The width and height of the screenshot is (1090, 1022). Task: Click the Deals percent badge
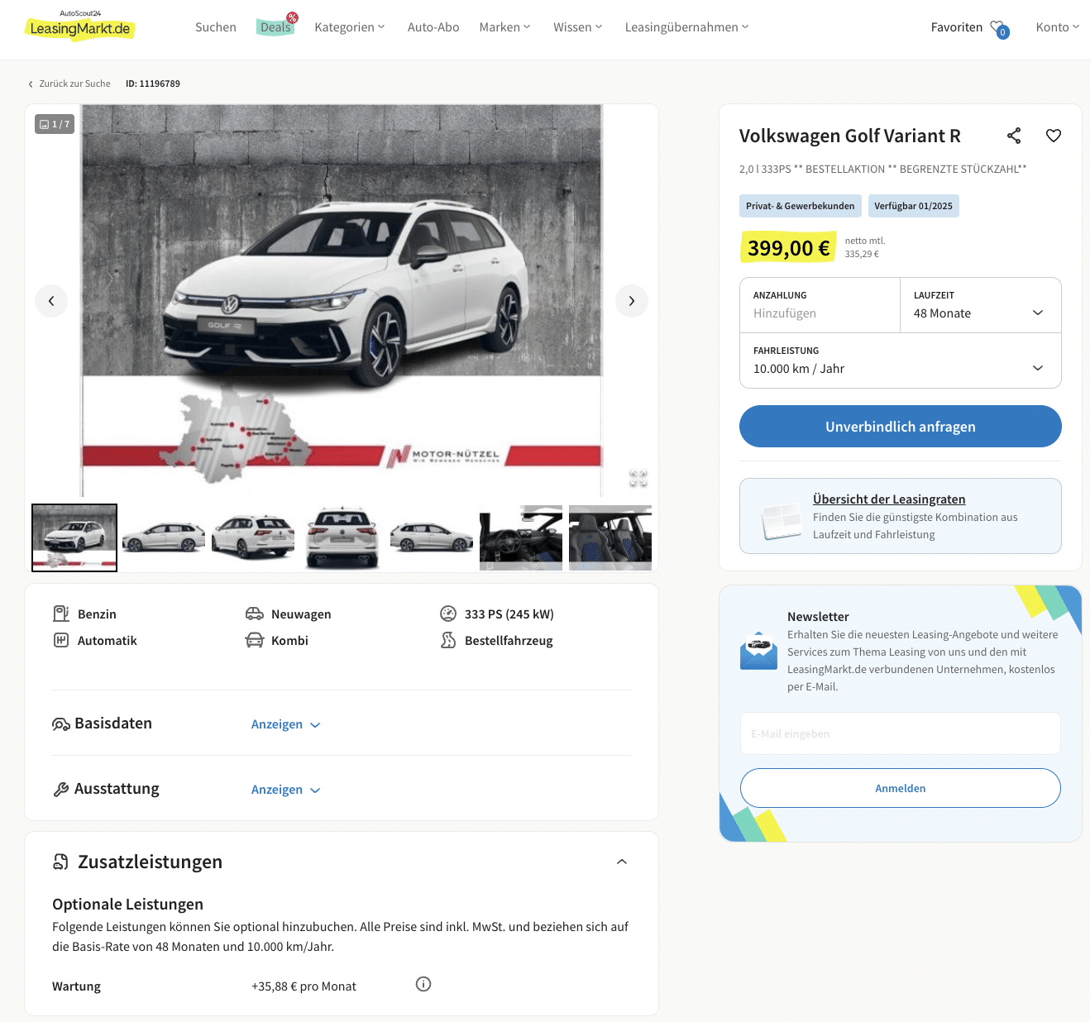click(x=292, y=17)
